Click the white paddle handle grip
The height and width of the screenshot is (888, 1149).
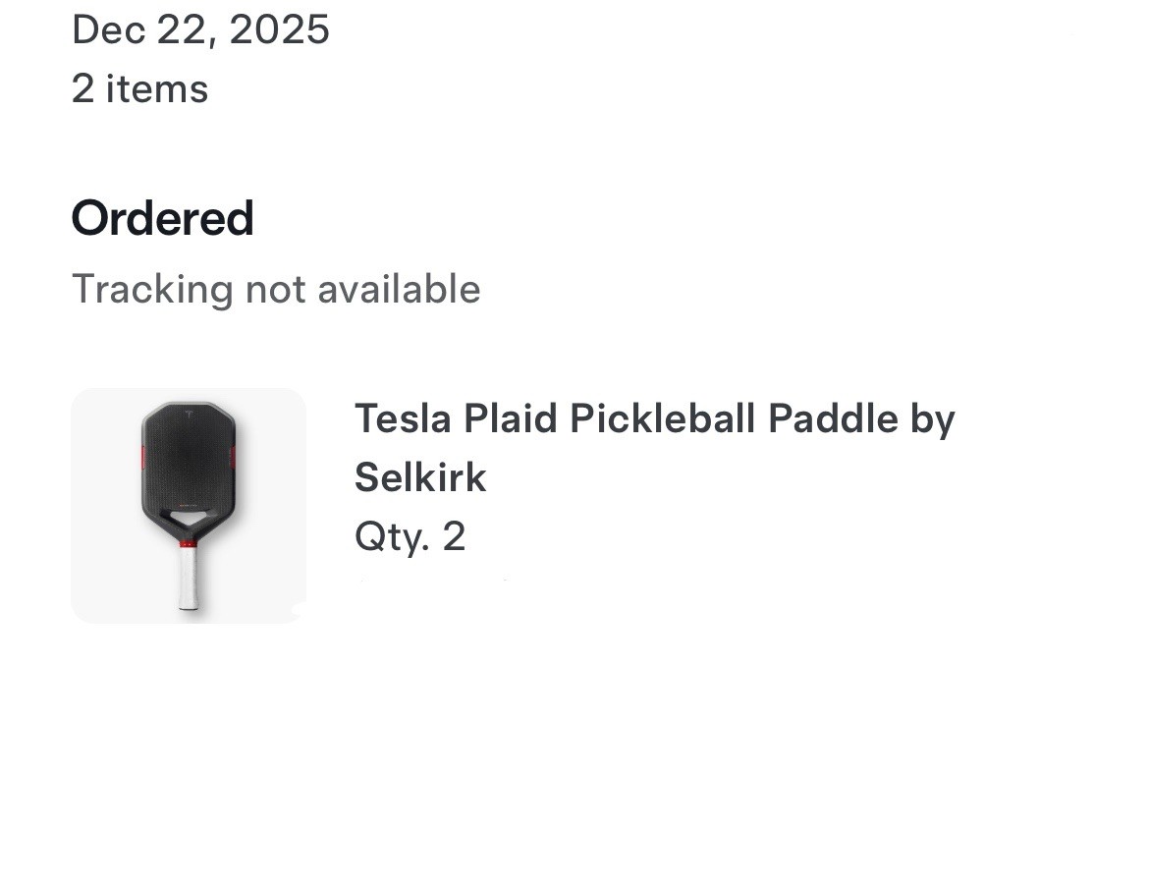[189, 578]
